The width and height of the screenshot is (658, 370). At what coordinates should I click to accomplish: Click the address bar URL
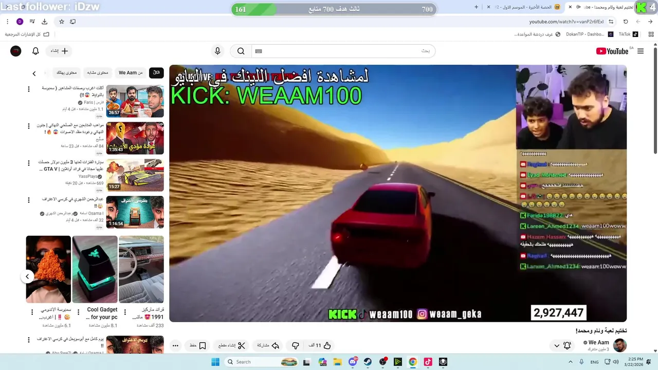click(x=566, y=22)
